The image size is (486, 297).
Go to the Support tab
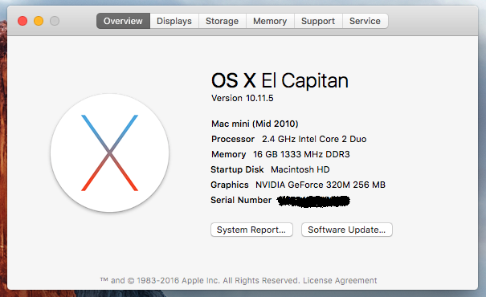(x=318, y=21)
